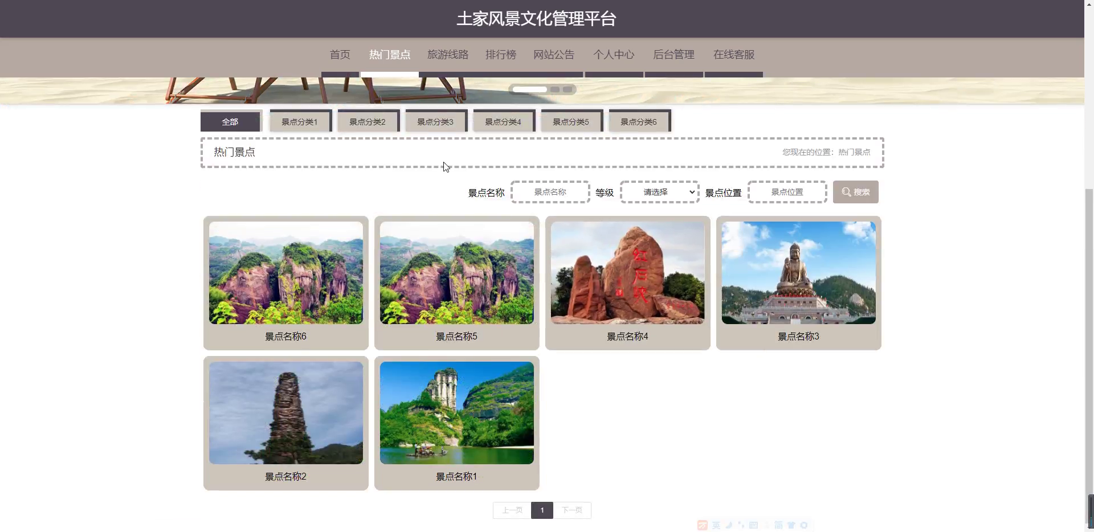Viewport: 1094px width, 532px height.
Task: Select the 景点分类4 category tab
Action: click(x=503, y=121)
